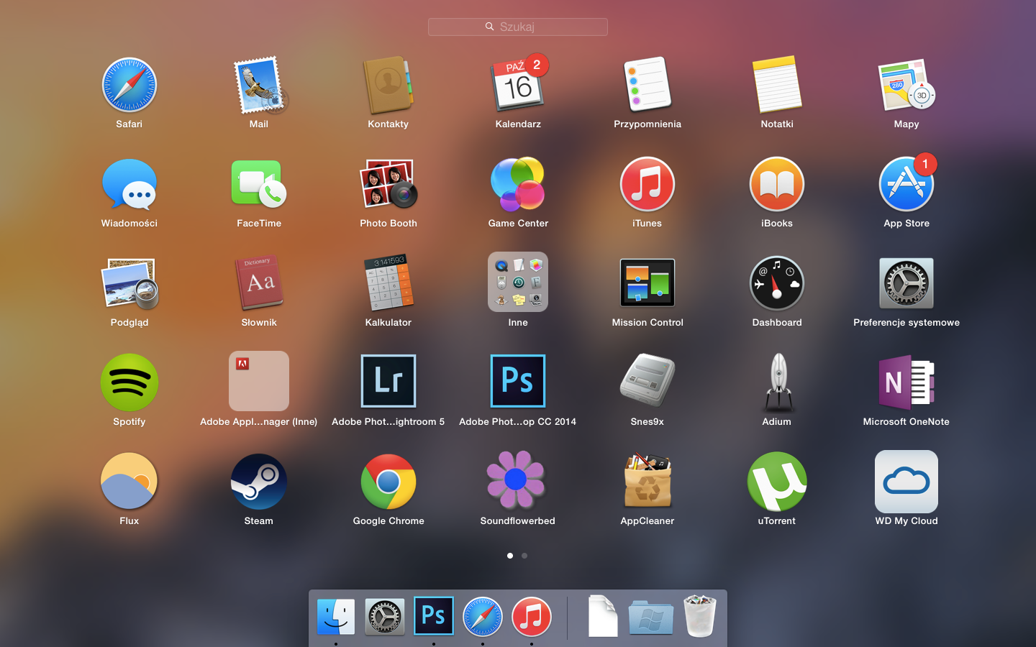Open the Kontakty address book app

coord(388,86)
